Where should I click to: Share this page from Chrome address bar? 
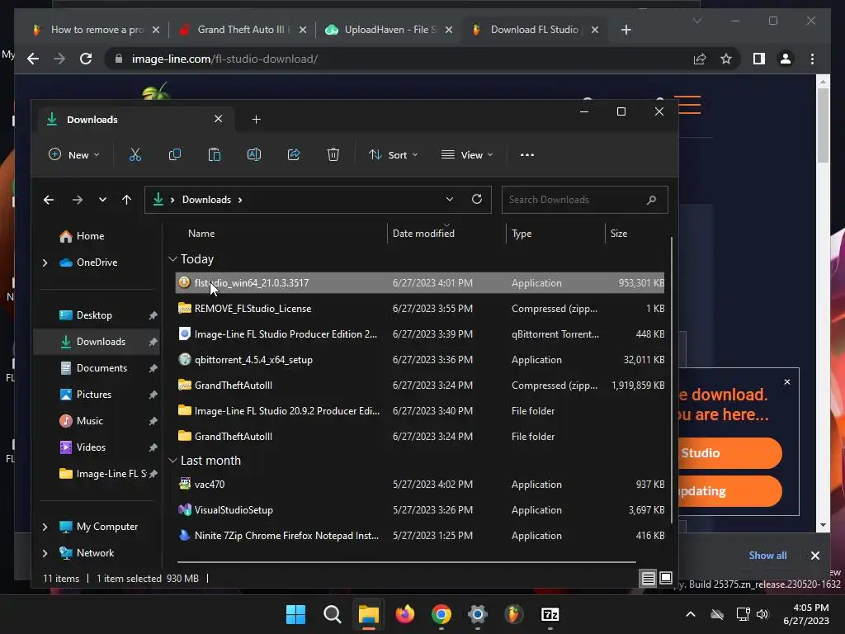click(x=700, y=59)
